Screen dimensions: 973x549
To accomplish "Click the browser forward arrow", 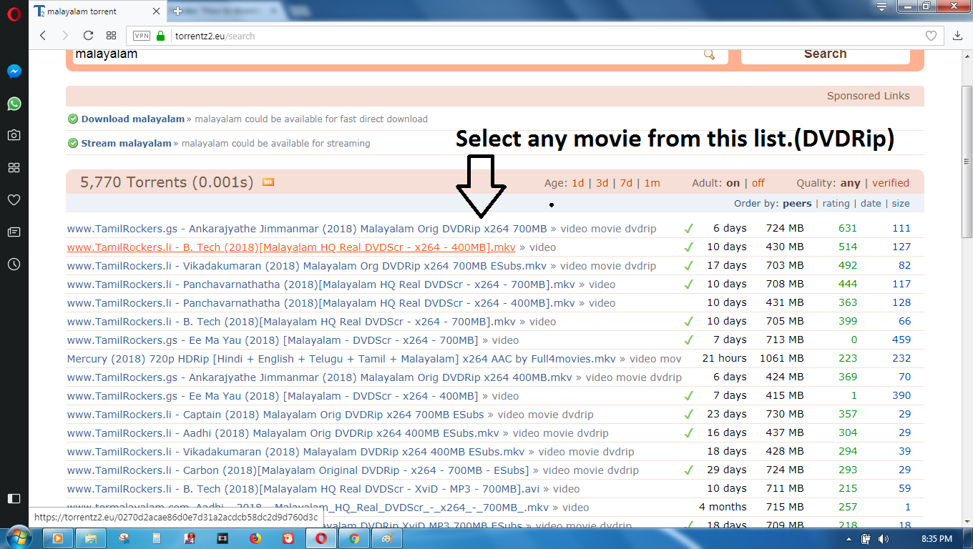I will coord(65,36).
